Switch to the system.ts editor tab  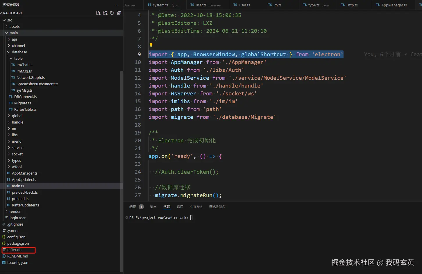pyautogui.click(x=164, y=5)
